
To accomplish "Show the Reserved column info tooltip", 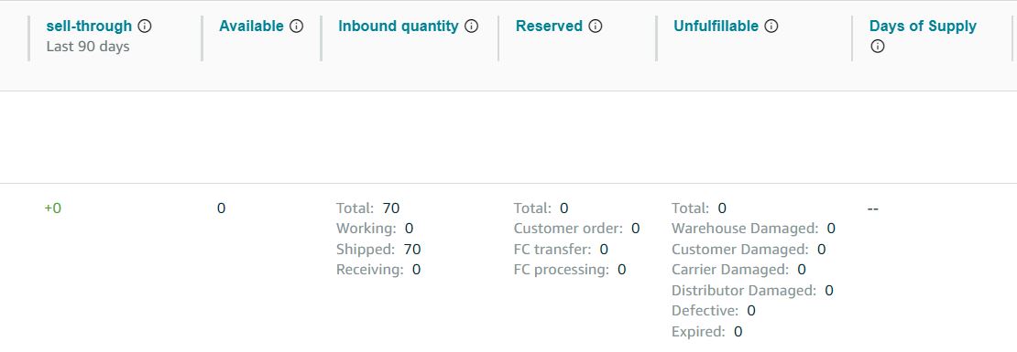I will coord(596,27).
